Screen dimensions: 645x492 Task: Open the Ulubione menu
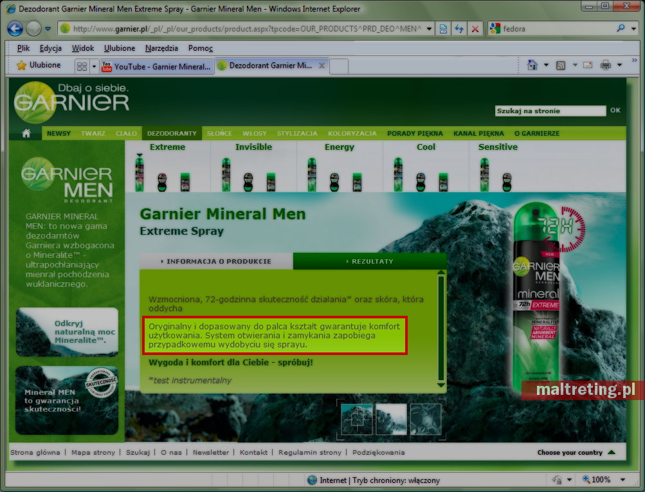coord(120,48)
